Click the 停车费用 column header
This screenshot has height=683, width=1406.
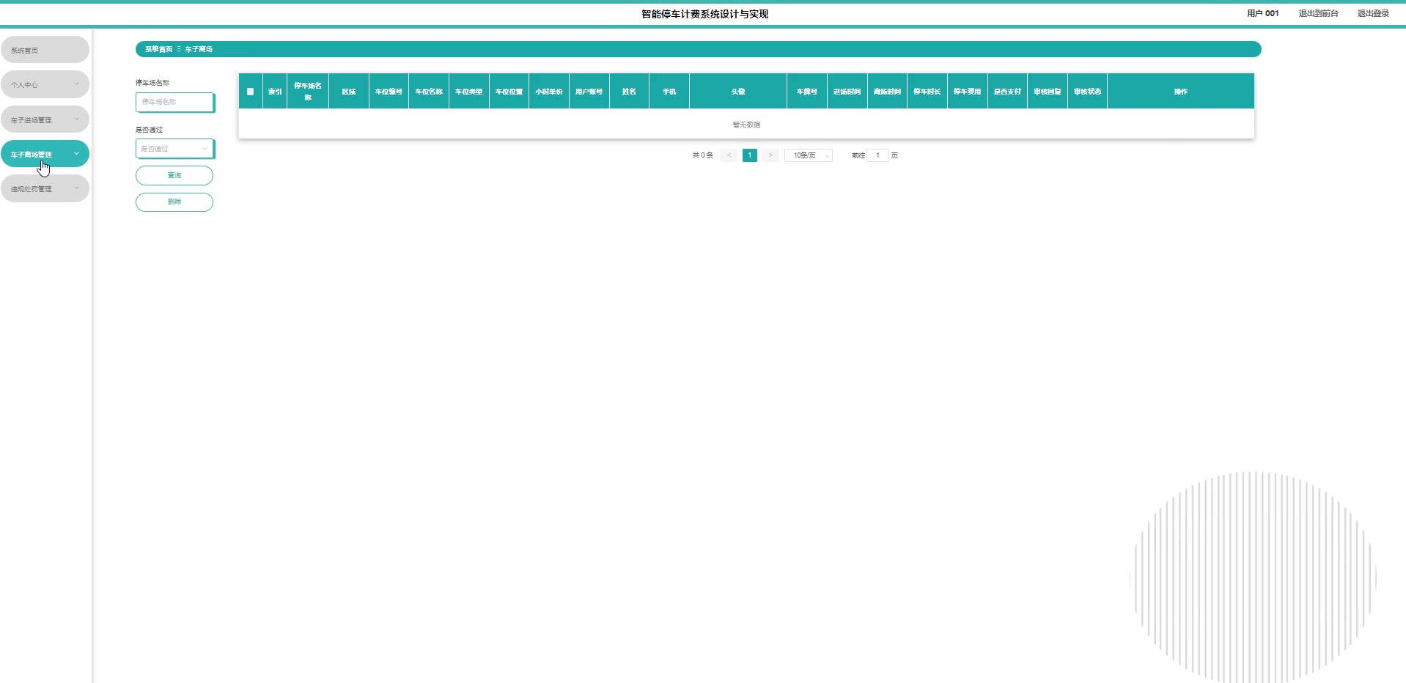(968, 92)
